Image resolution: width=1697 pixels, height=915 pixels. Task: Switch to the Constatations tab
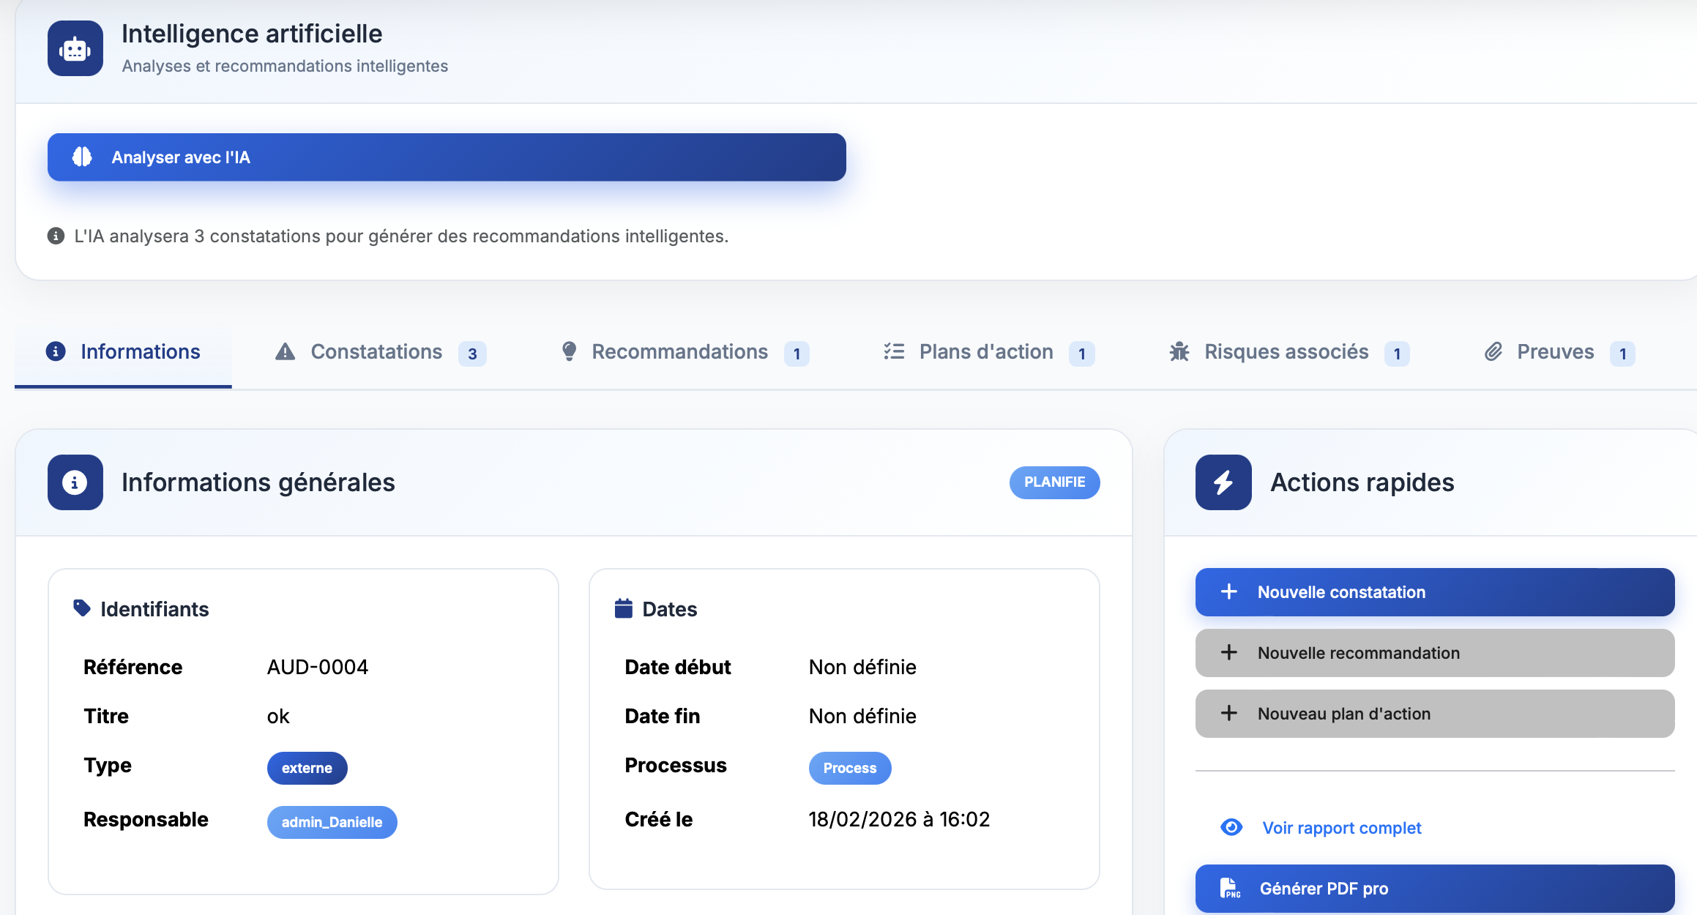[x=376, y=351]
